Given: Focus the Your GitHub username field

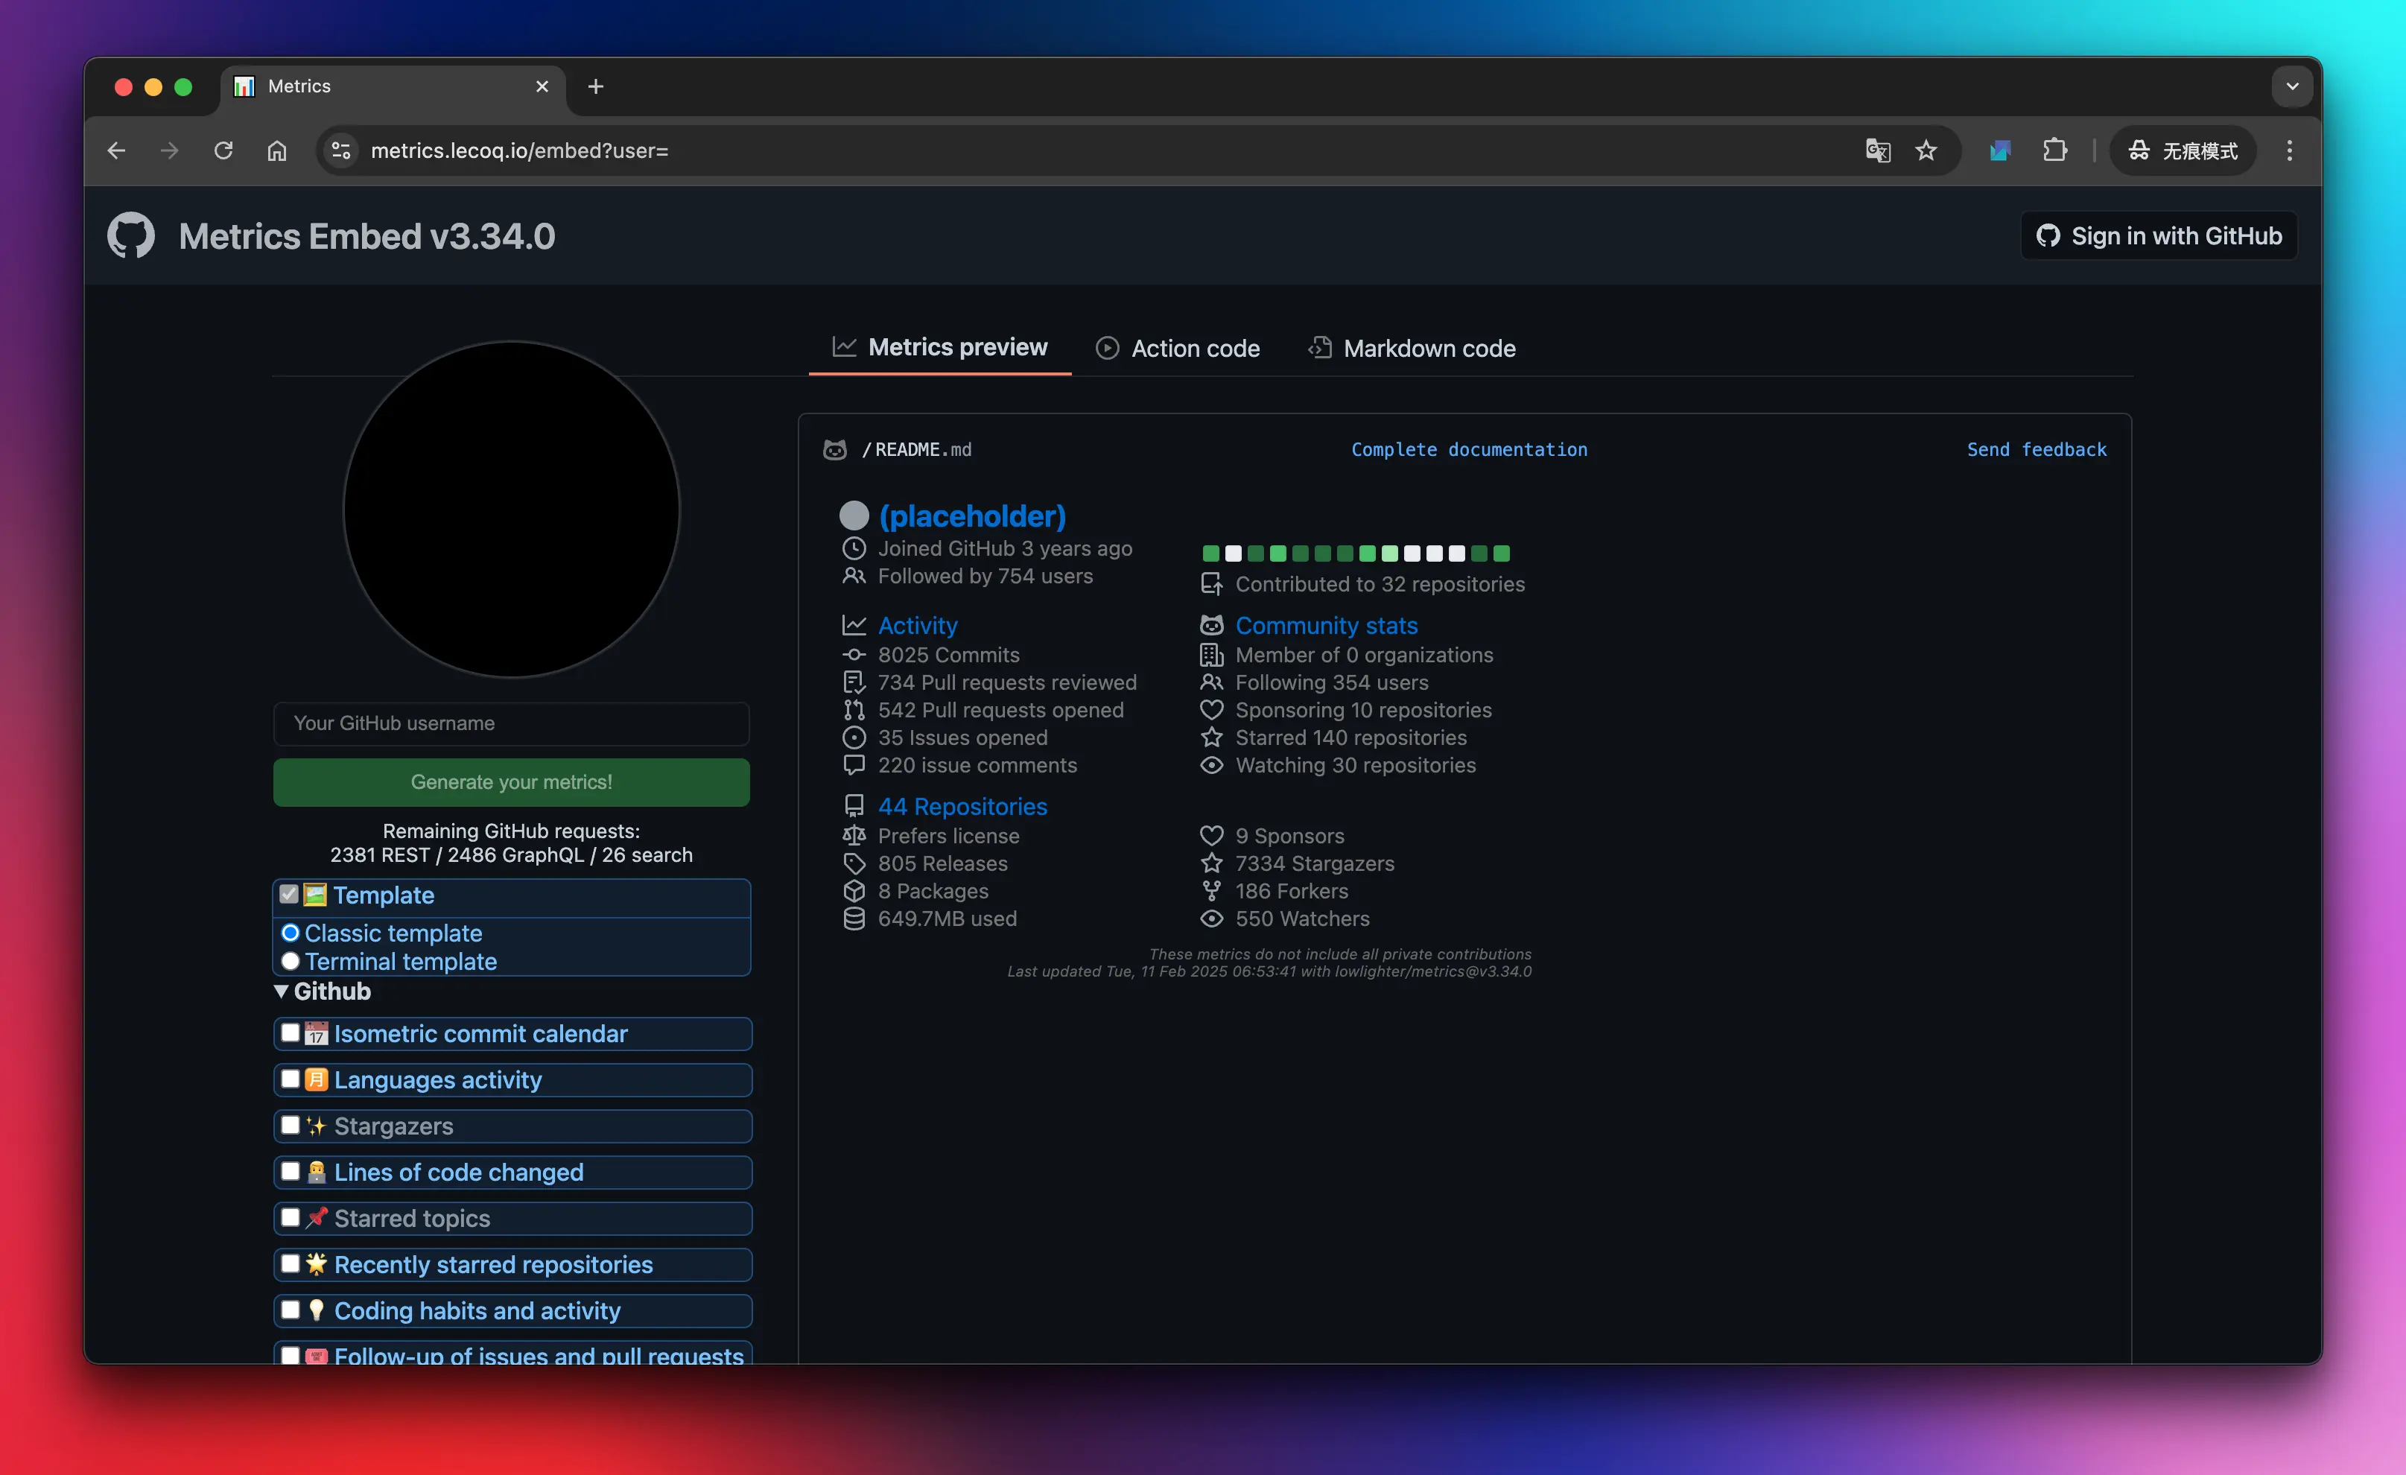Looking at the screenshot, I should [511, 723].
